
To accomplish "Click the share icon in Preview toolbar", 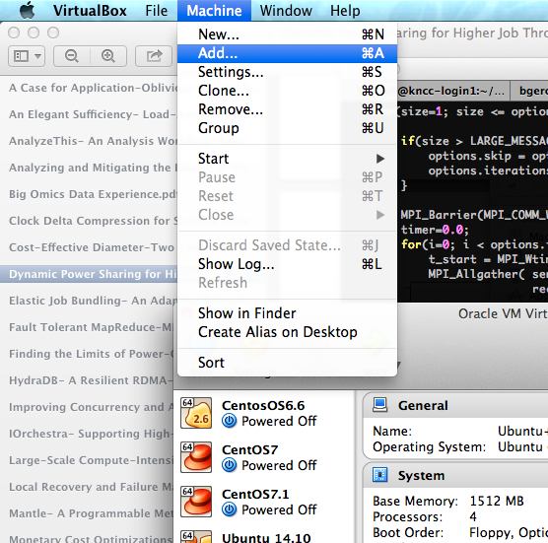I will [154, 56].
